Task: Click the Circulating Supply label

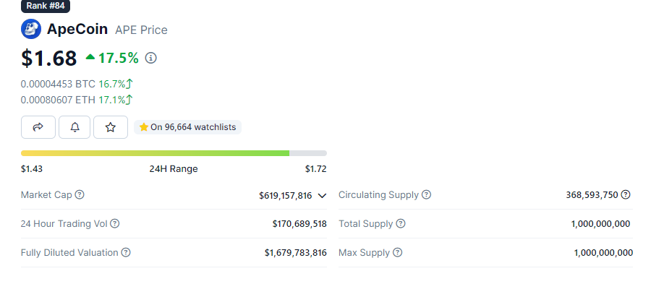Action: [x=378, y=194]
